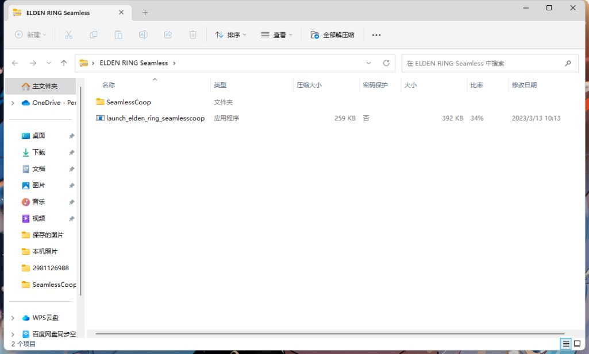Switch to large thumbnails via status bar icon
Screen dimensions: 589x354
pyautogui.click(x=578, y=344)
